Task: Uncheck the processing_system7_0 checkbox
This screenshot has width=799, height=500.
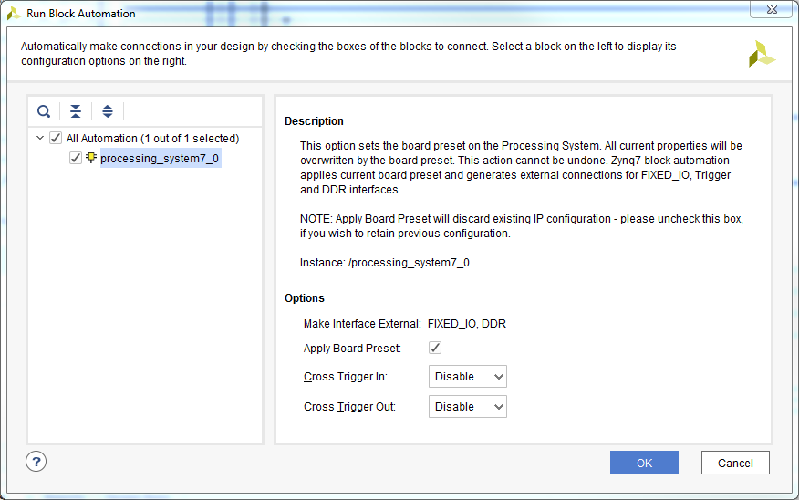Action: (x=76, y=158)
